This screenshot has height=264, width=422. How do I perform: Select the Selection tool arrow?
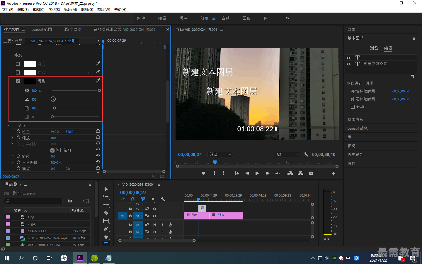[x=106, y=189]
